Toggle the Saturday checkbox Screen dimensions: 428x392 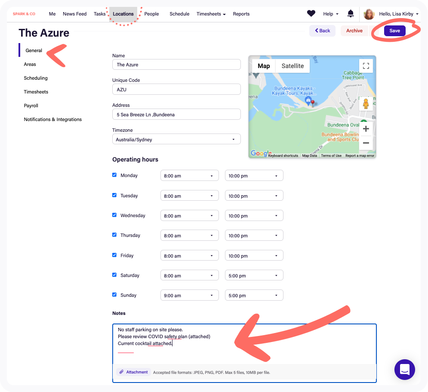(x=114, y=275)
